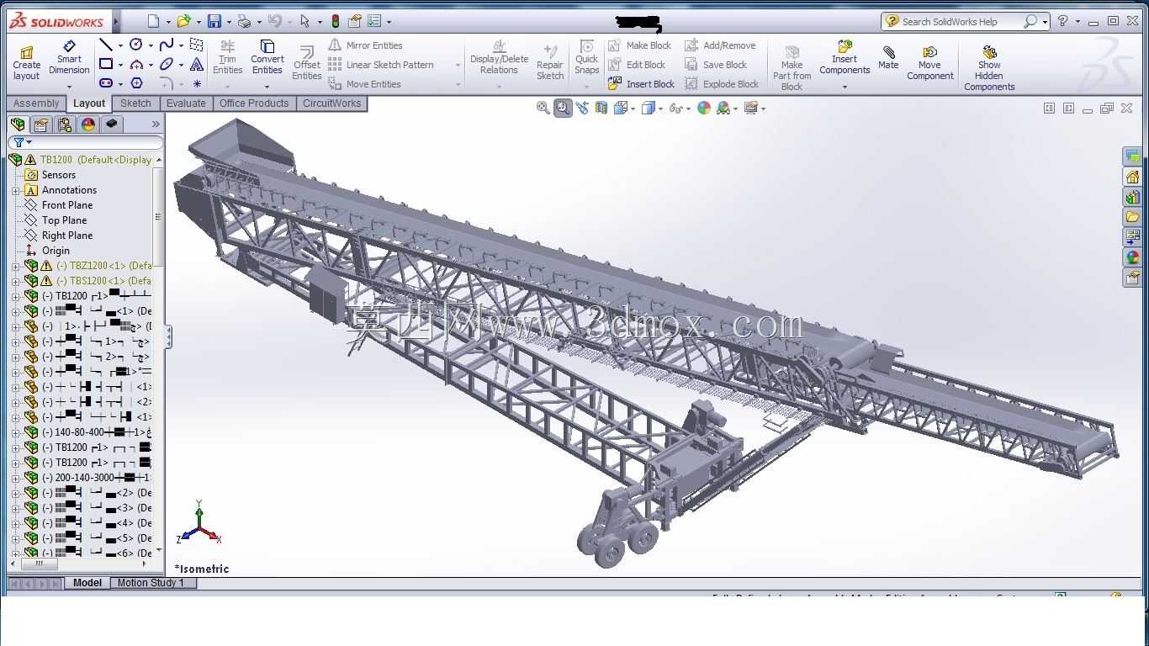Expand the SolidWorks menu flyout arrow
Image resolution: width=1149 pixels, height=646 pixels.
115,21
